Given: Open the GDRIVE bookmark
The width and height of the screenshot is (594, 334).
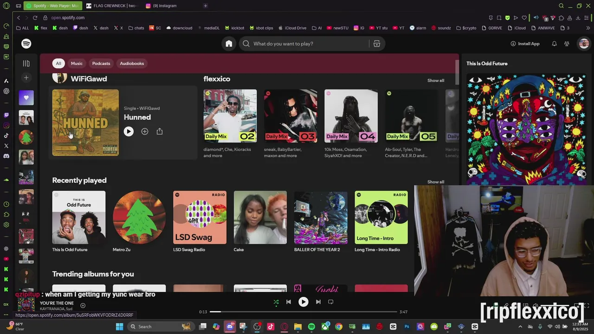Looking at the screenshot, I should point(491,28).
